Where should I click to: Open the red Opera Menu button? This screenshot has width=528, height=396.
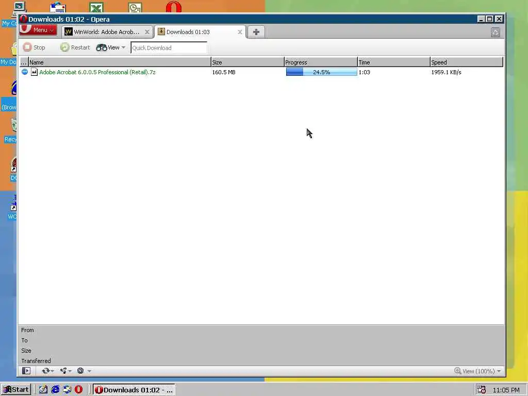pos(38,30)
